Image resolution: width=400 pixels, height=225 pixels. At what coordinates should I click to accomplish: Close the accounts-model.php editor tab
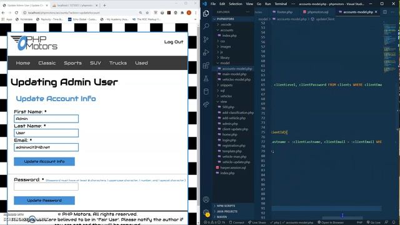pos(376,12)
